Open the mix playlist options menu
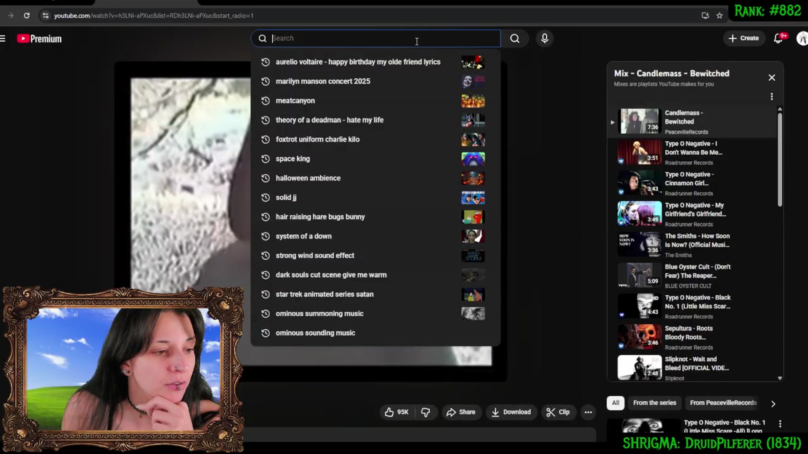This screenshot has height=454, width=808. point(771,97)
